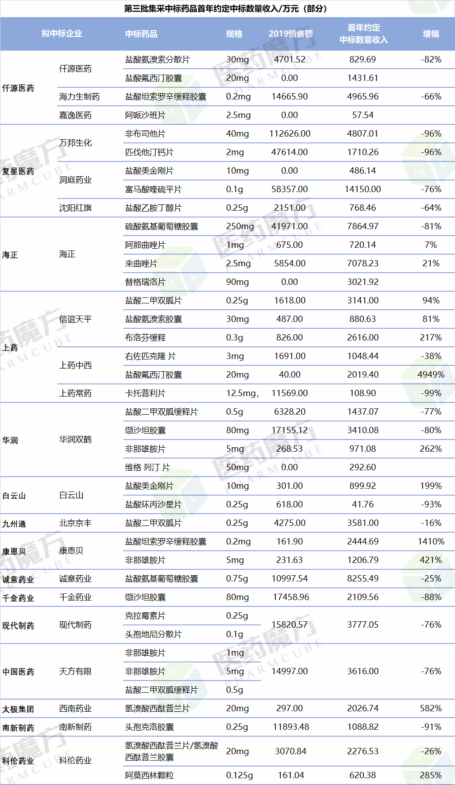
Task: Click the drug 富马酸喹硫平片
Action: pos(153,189)
